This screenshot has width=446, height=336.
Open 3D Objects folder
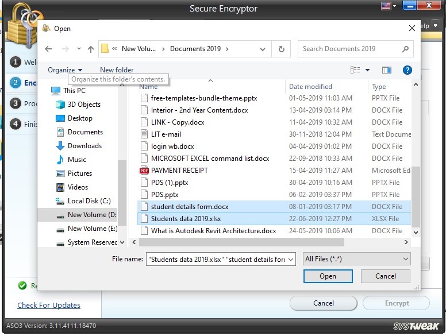[78, 105]
